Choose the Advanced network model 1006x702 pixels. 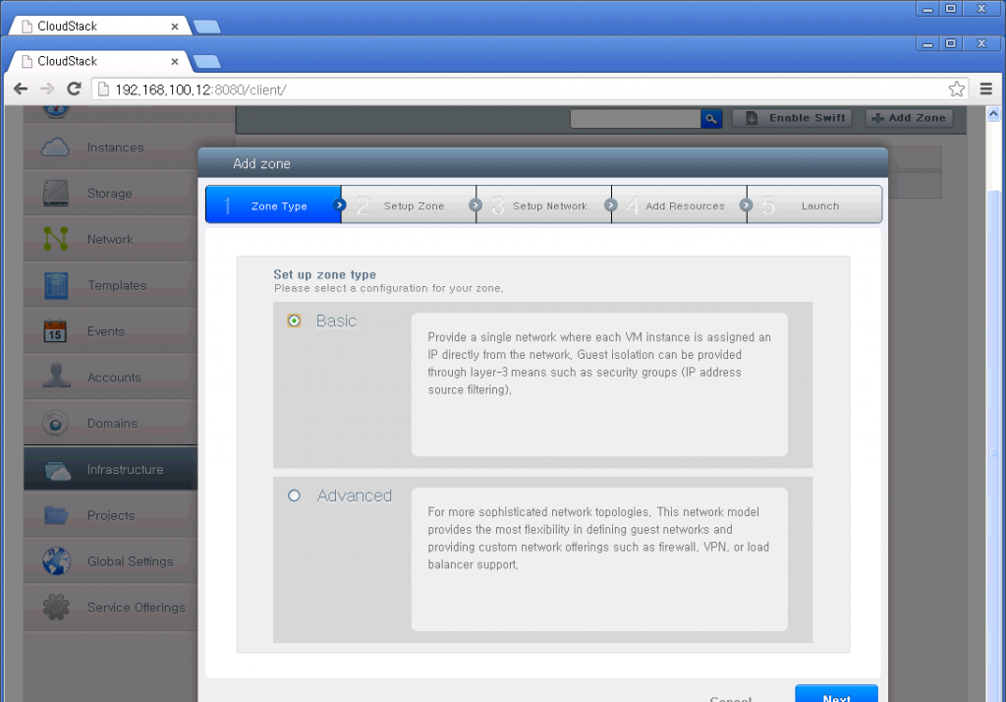[293, 496]
